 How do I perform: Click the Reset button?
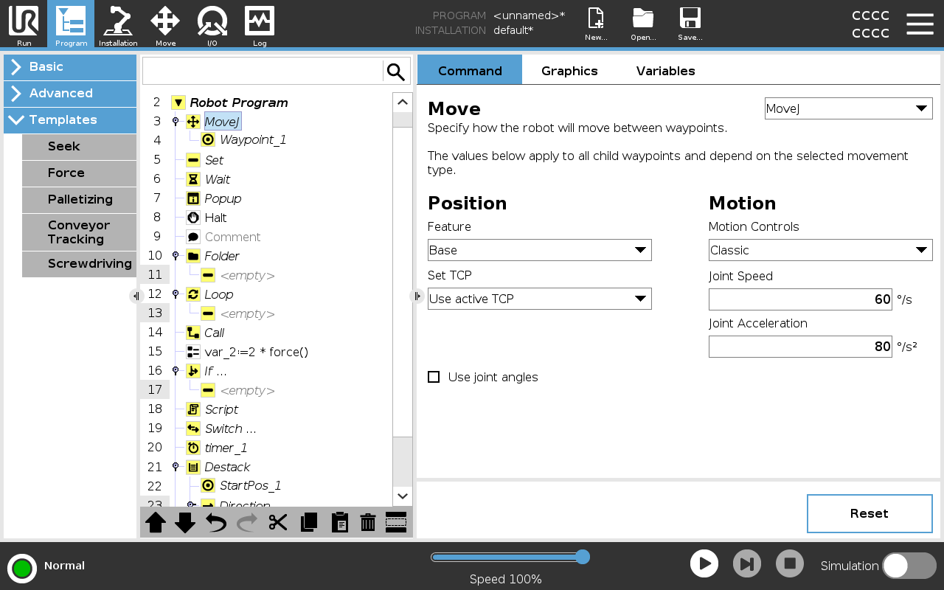pos(870,513)
